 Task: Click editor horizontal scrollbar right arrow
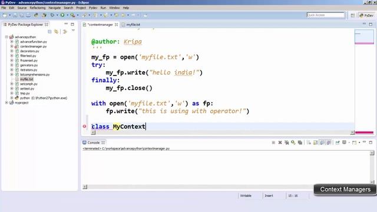[352, 132]
